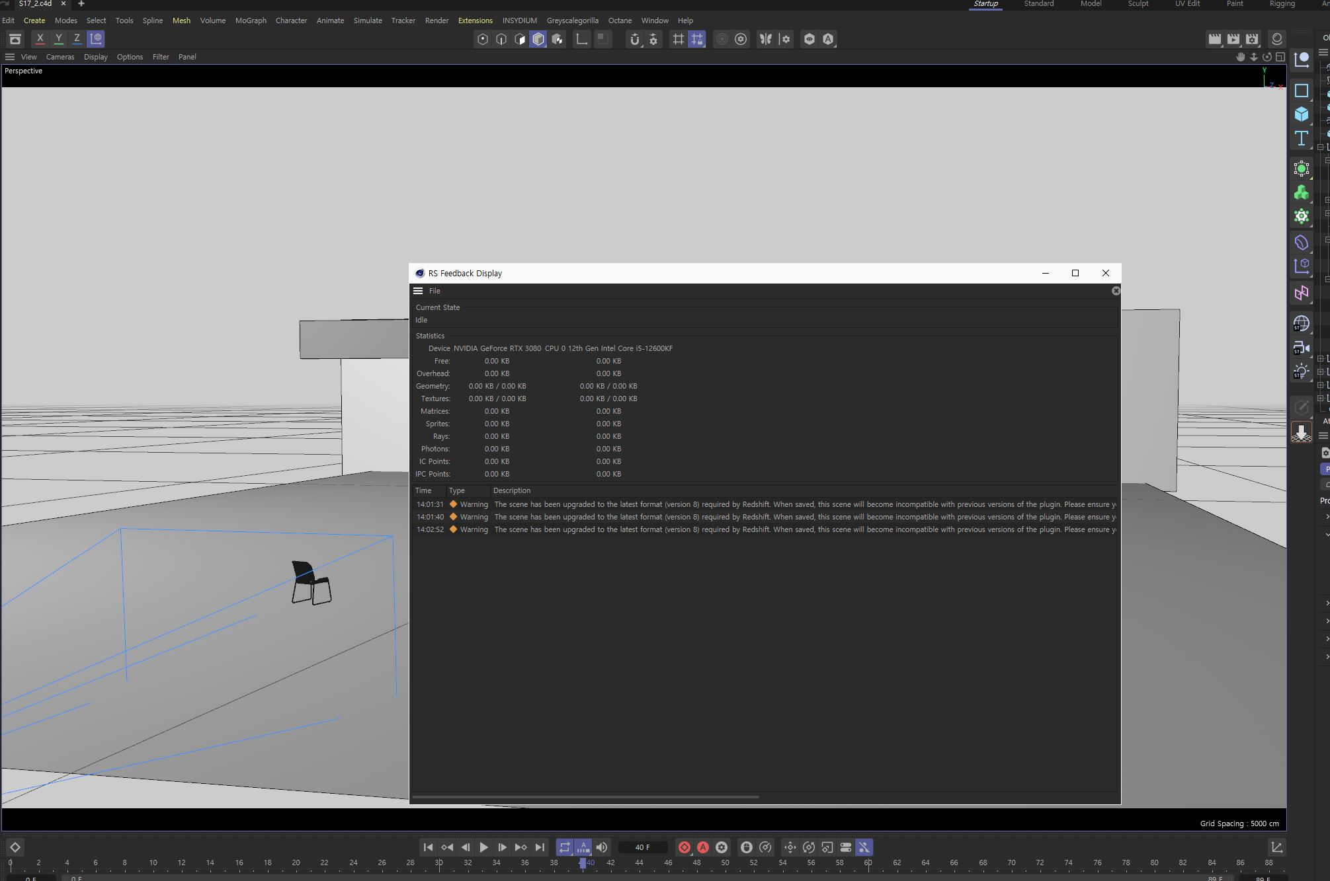
Task: Toggle the Snap to grid icon
Action: 678,38
